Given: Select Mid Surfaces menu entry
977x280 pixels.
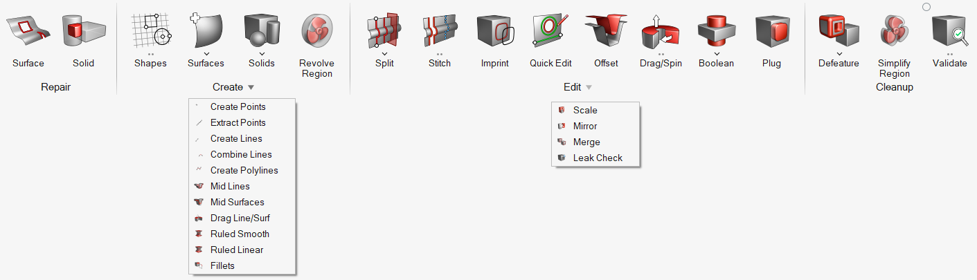Looking at the screenshot, I should 237,202.
